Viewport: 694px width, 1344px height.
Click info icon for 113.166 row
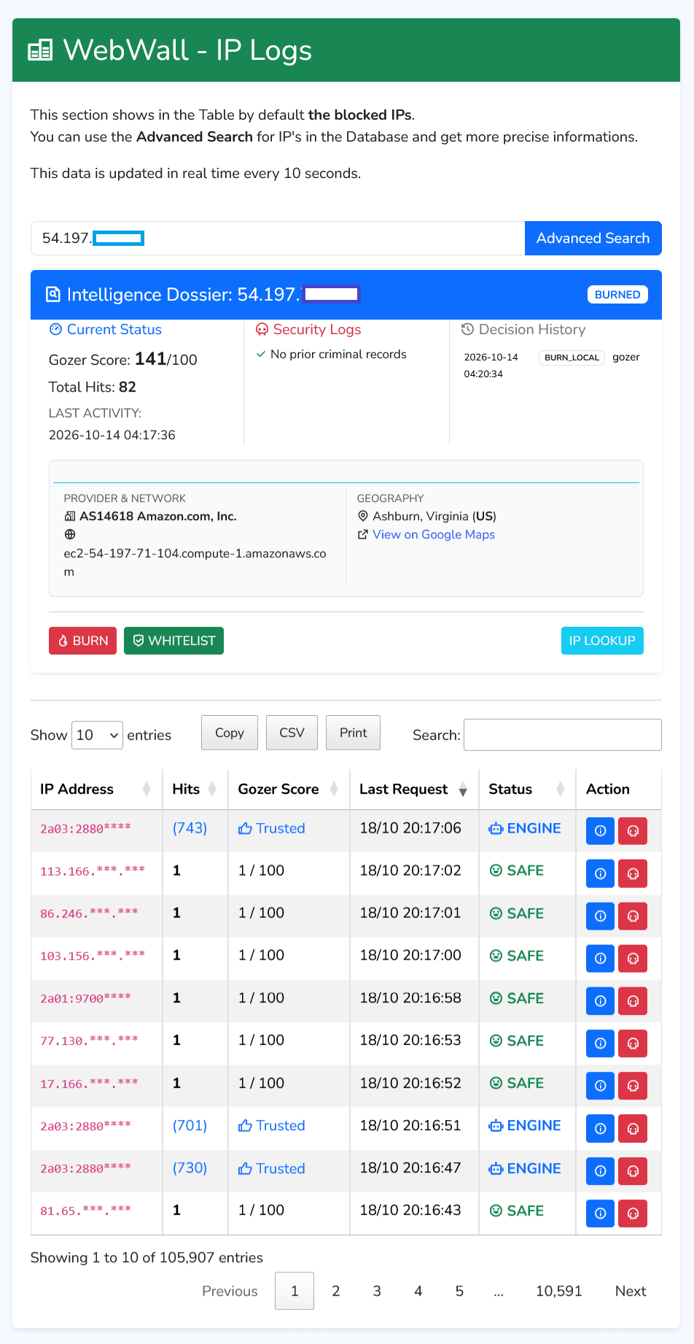click(x=600, y=873)
